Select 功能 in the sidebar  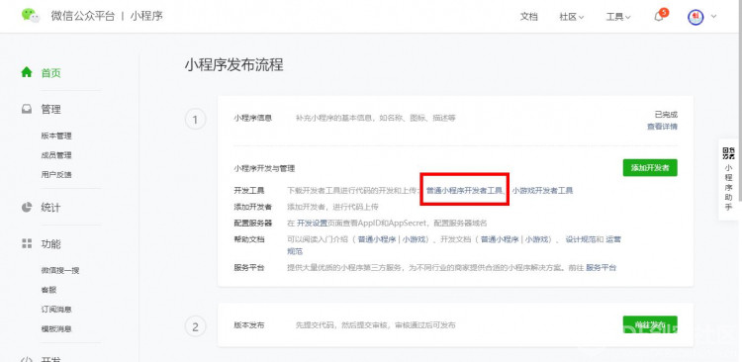click(51, 244)
